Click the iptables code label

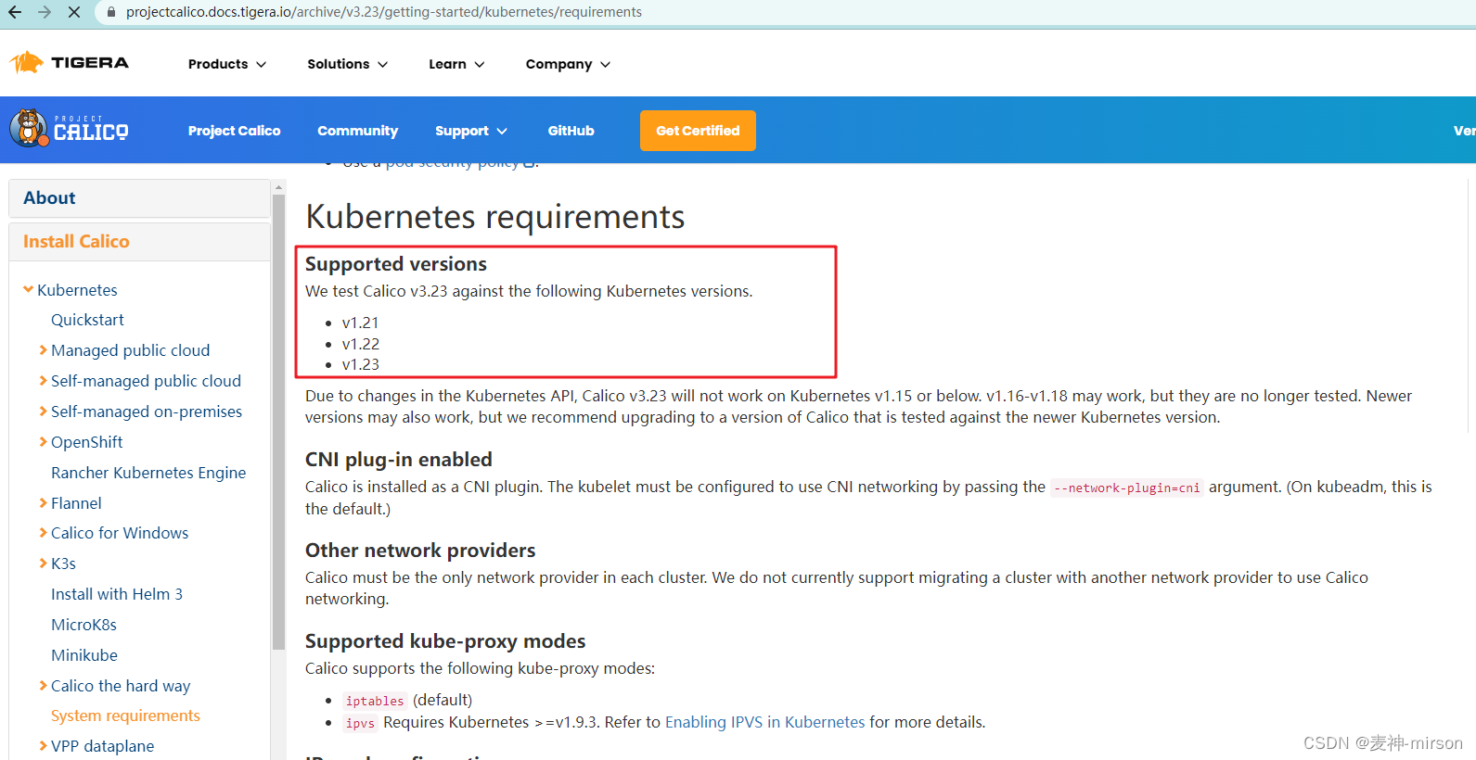(375, 701)
